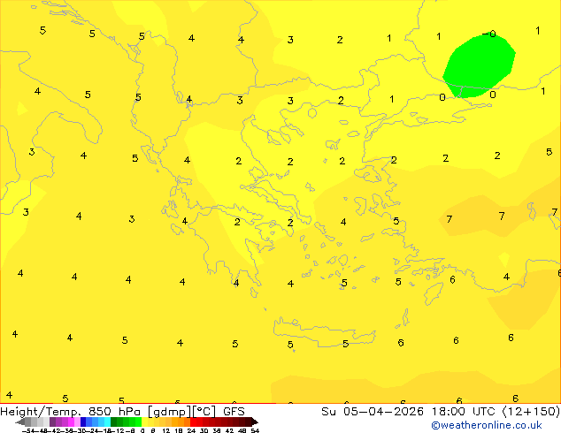Click the left gray arrow of color legend
Screen dimensions: 561x433
(x=20, y=422)
